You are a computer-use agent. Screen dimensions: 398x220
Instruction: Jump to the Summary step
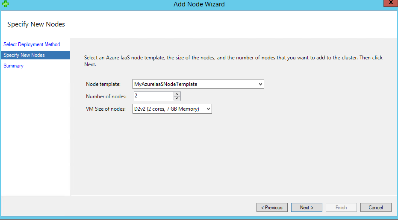(13, 66)
